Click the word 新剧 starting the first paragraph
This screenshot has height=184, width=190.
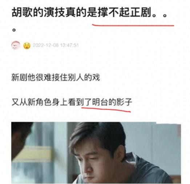pos(19,77)
